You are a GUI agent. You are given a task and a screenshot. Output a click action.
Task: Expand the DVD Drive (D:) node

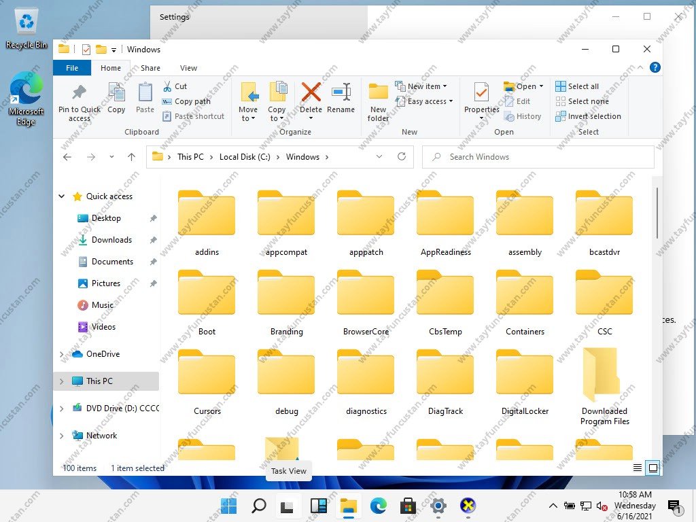pos(62,408)
